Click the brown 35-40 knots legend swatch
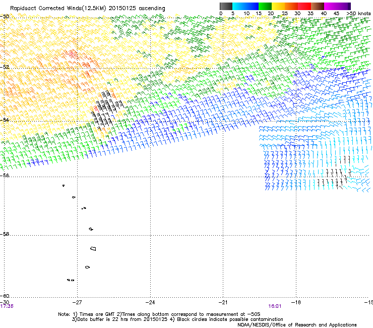Viewport: 373px width, 328px height. (318, 6)
